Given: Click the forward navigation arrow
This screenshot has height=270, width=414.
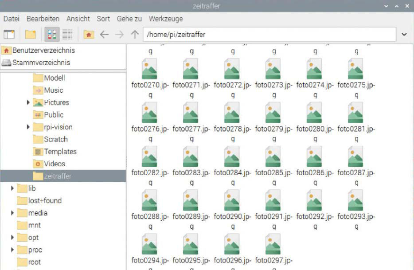Looking at the screenshot, I should coord(120,35).
